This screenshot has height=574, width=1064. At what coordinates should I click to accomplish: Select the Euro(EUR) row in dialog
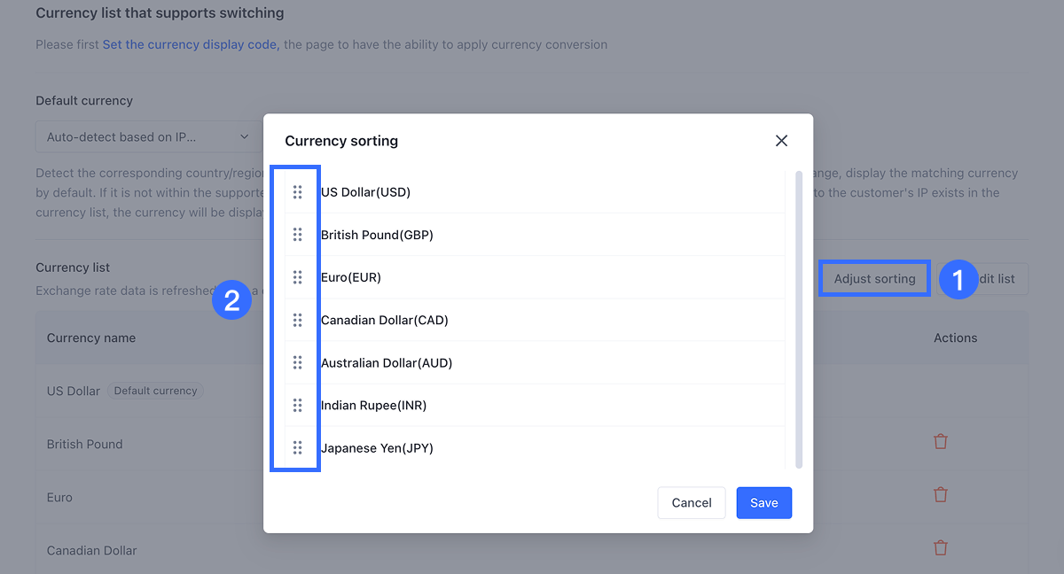[x=532, y=277]
